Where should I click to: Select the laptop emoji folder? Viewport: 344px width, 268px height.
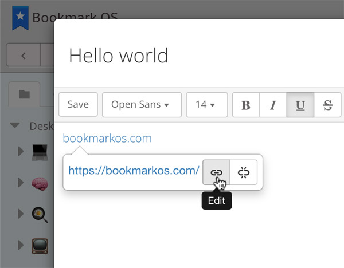coord(39,152)
